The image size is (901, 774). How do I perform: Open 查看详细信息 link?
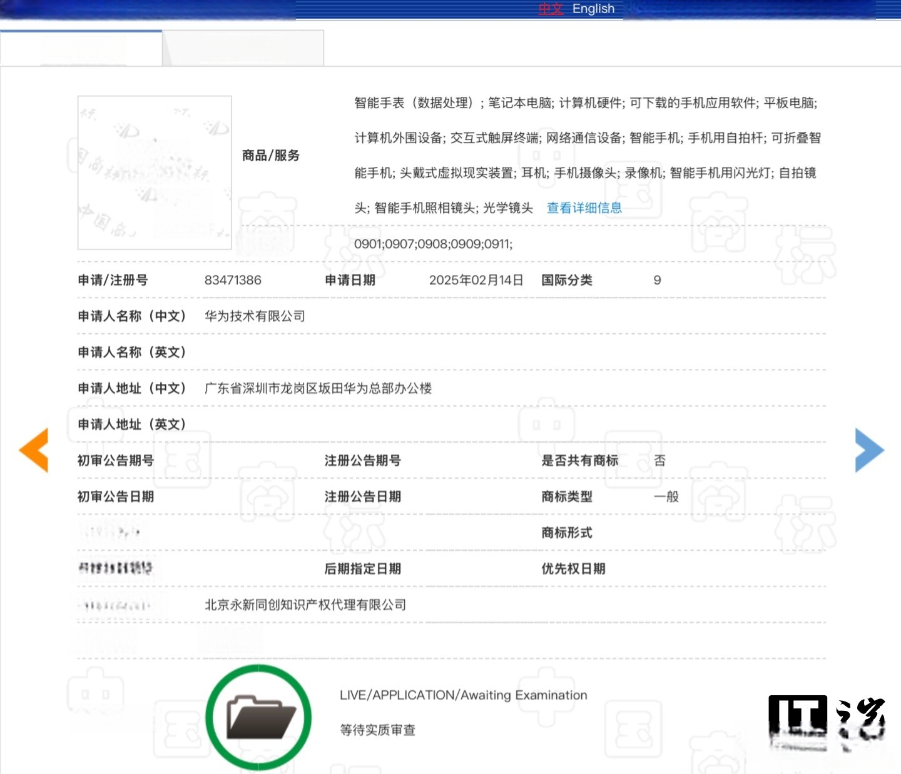coord(584,208)
